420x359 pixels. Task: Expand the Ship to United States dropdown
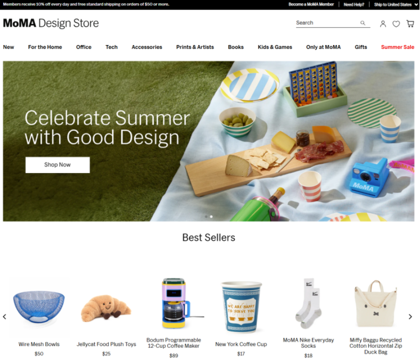point(396,4)
